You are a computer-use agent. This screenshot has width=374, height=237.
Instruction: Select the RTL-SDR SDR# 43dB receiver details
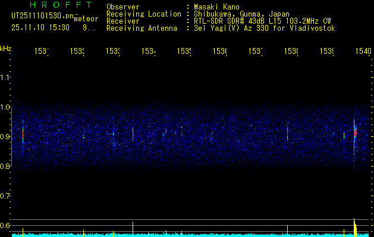pyautogui.click(x=262, y=21)
